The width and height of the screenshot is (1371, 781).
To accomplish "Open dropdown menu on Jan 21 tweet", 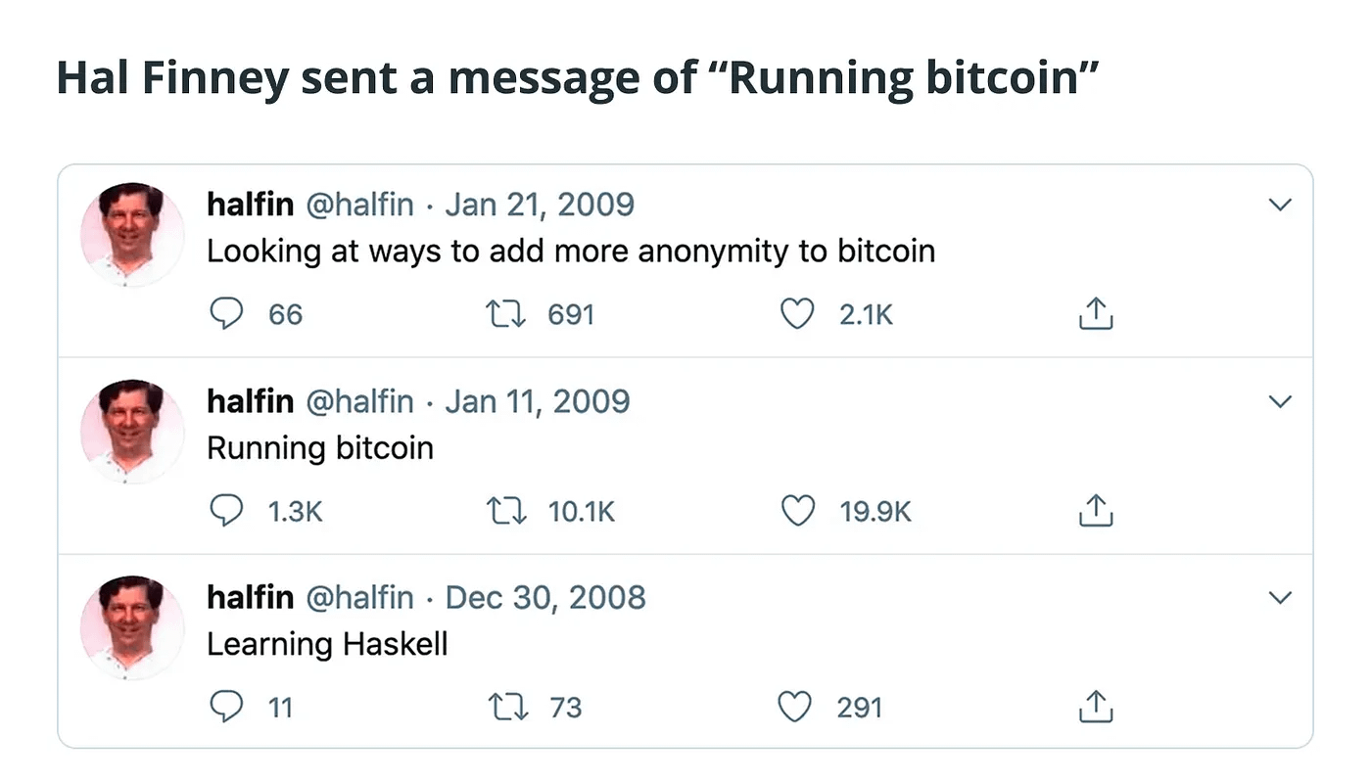I will pos(1280,205).
